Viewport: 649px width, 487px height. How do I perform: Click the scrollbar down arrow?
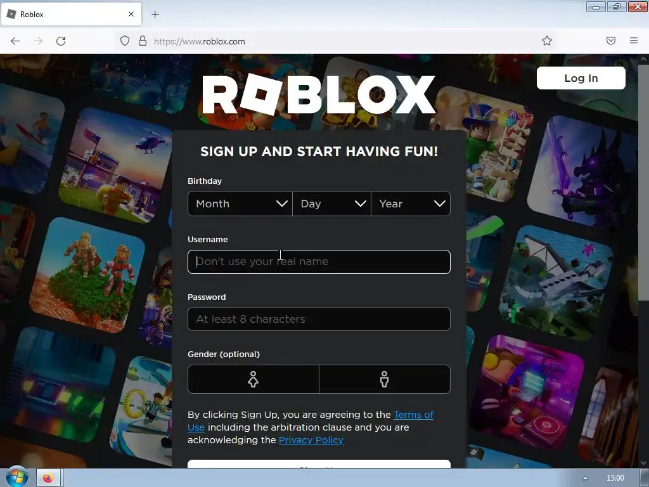644,464
